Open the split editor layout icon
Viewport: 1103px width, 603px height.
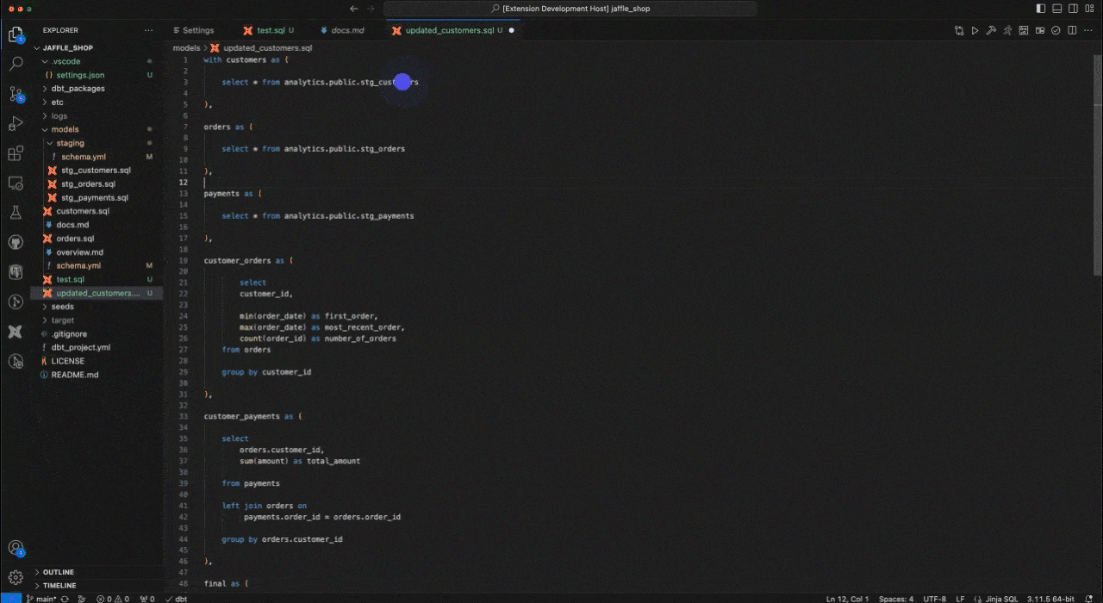(1072, 30)
